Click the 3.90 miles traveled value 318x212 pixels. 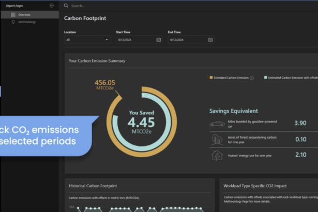300,123
